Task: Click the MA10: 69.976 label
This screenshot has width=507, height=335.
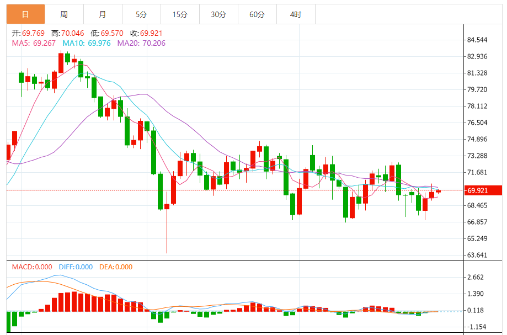Action: click(87, 43)
